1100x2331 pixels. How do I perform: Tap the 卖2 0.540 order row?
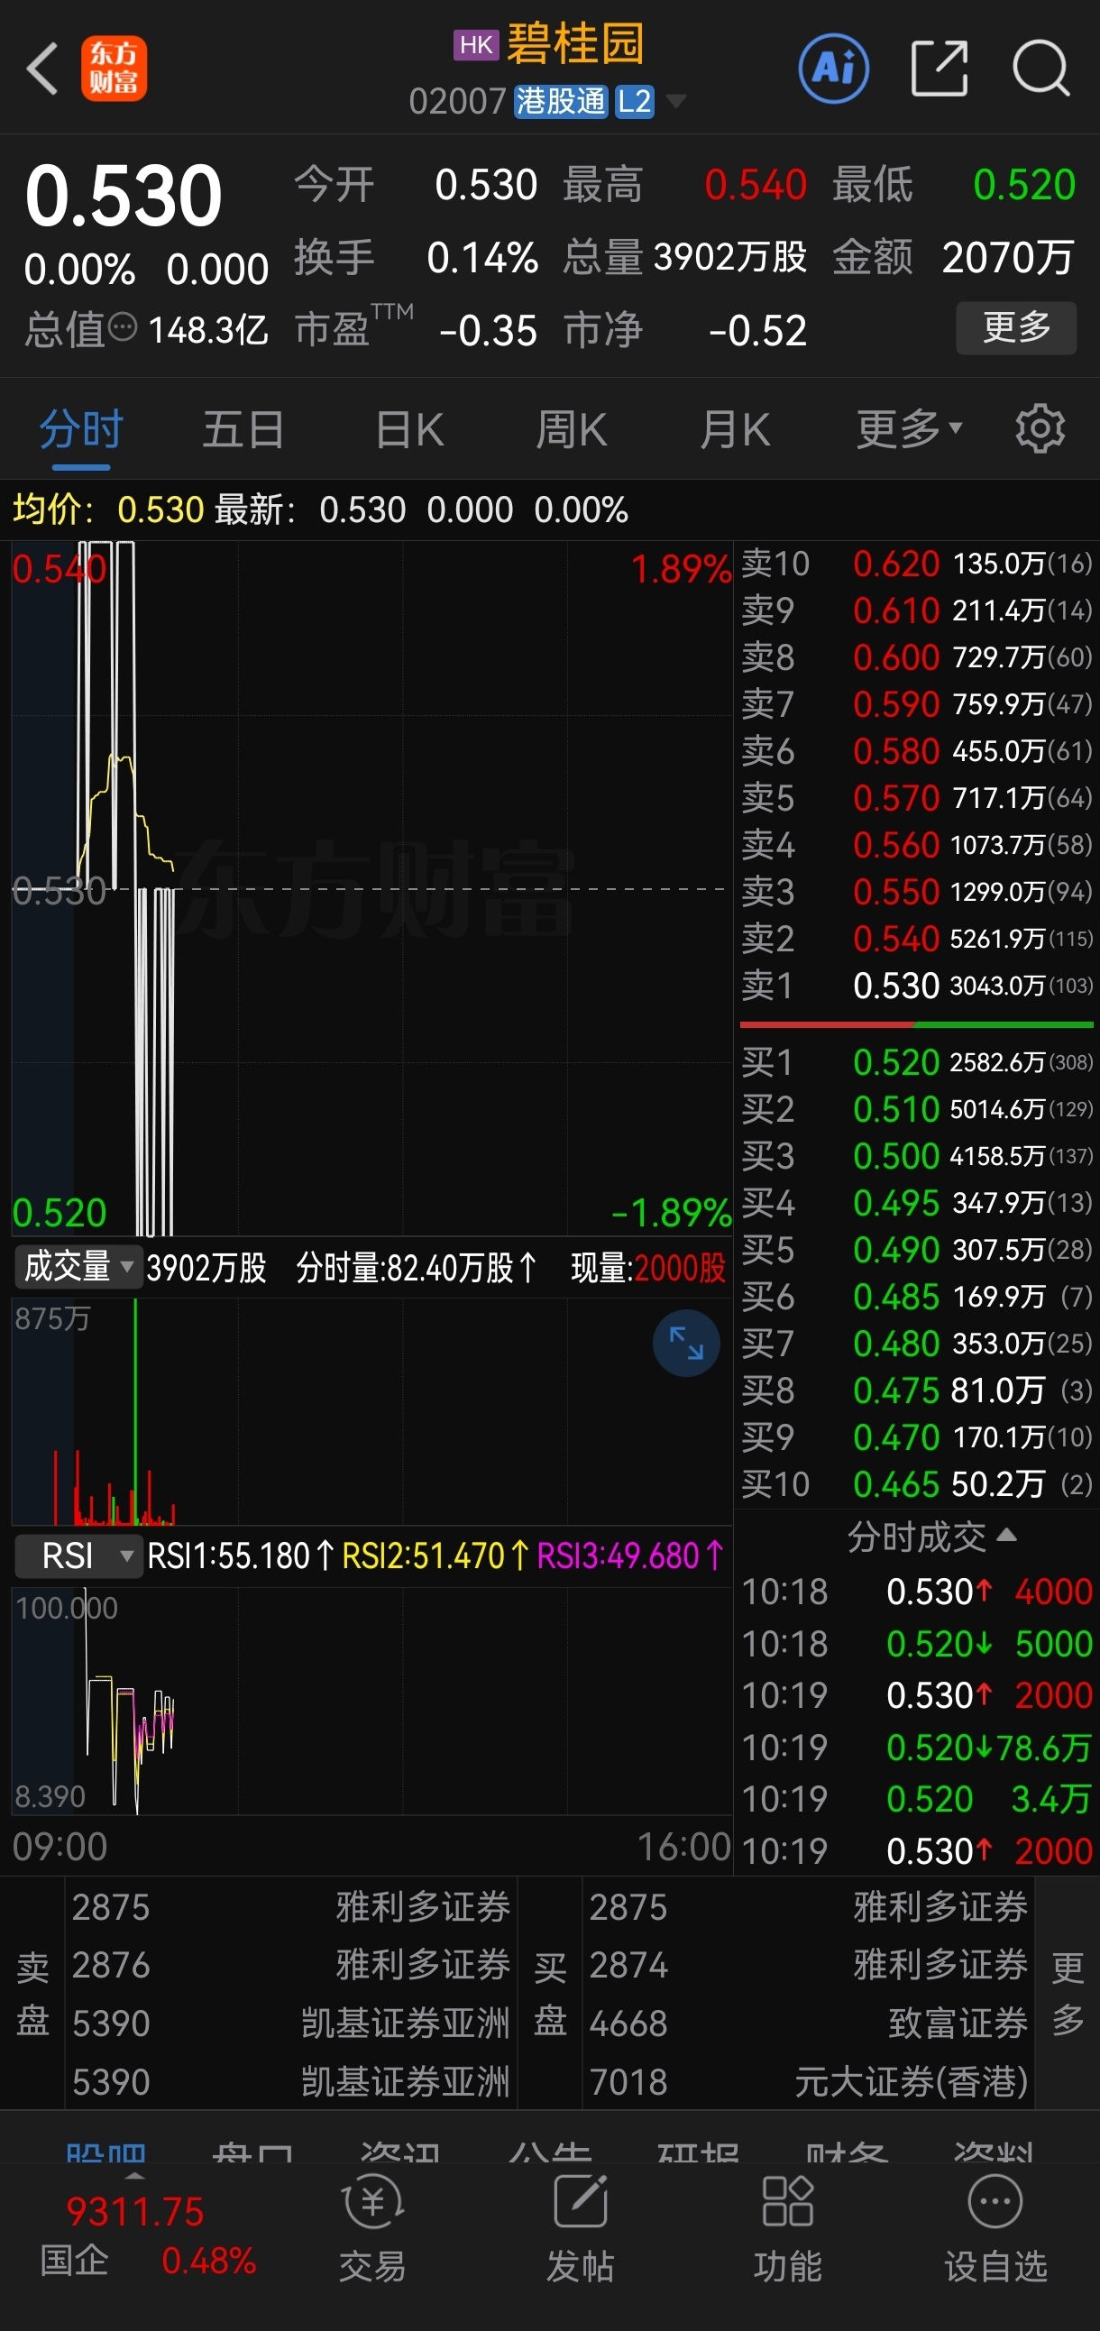[x=916, y=939]
